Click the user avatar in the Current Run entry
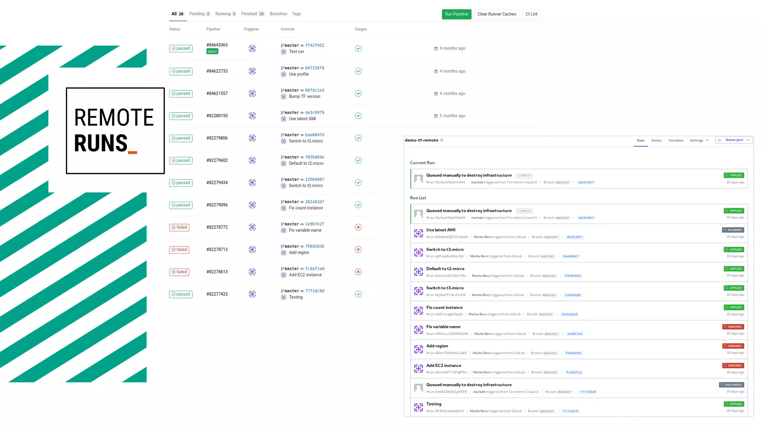Screen dimensions: 762x428 418,179
